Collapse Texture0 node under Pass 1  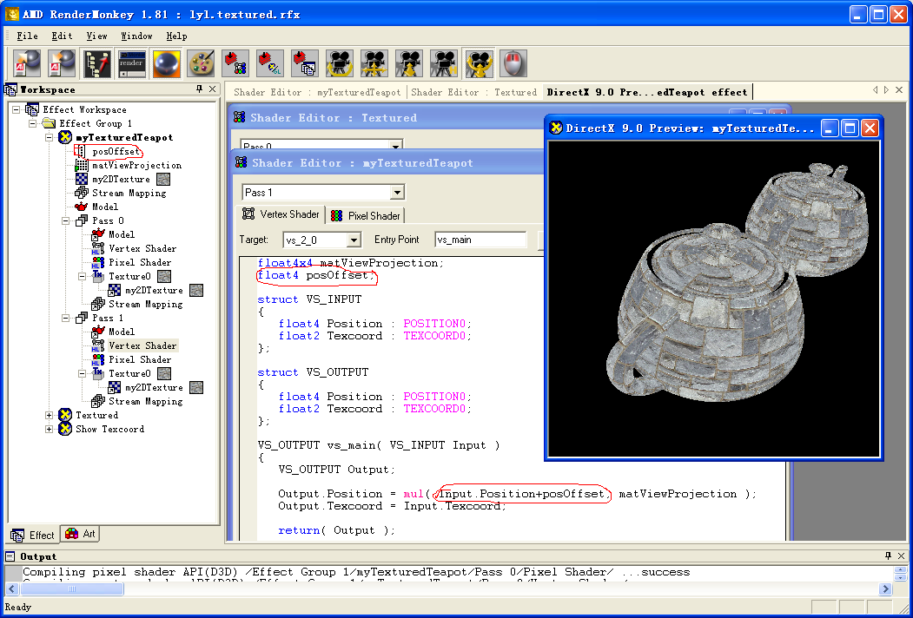[x=83, y=373]
